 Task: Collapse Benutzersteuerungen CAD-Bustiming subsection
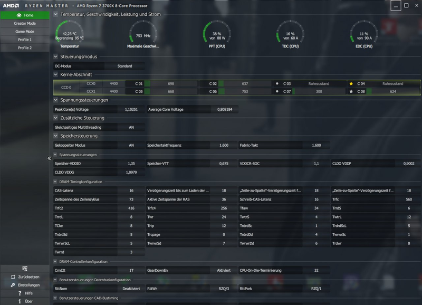(55, 298)
